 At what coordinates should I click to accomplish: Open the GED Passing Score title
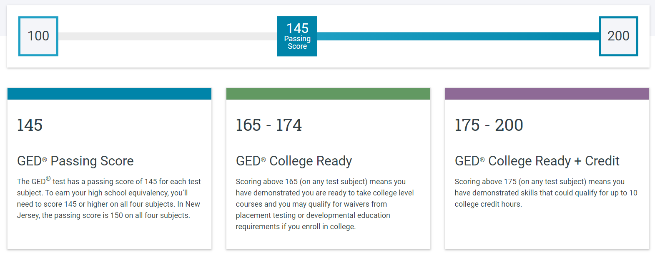coord(75,161)
